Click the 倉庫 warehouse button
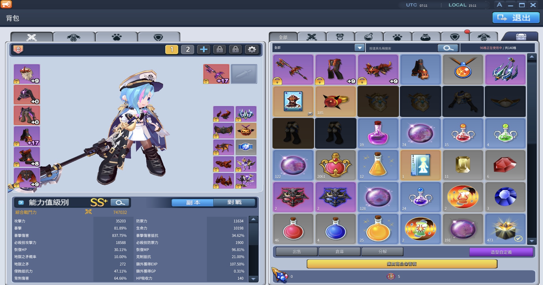543x285 pixels. [340, 252]
